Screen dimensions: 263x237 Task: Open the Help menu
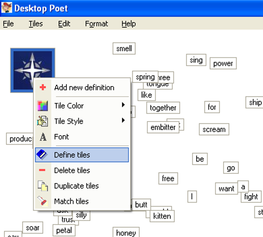point(129,24)
